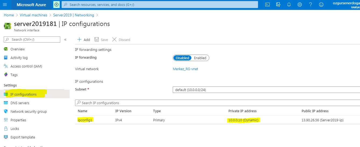Click the Network security group shield icon
This screenshot has width=360, height=147.
click(6, 111)
